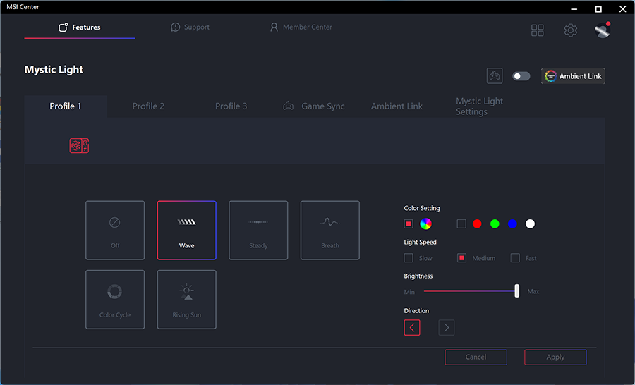Pick the white color swatch
The image size is (635, 385).
530,224
